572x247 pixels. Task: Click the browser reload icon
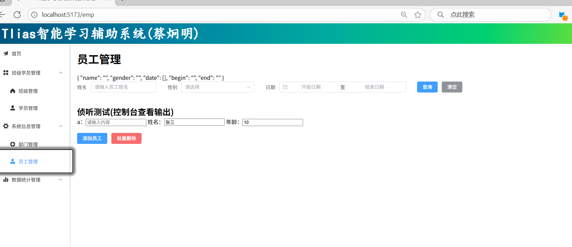click(17, 15)
